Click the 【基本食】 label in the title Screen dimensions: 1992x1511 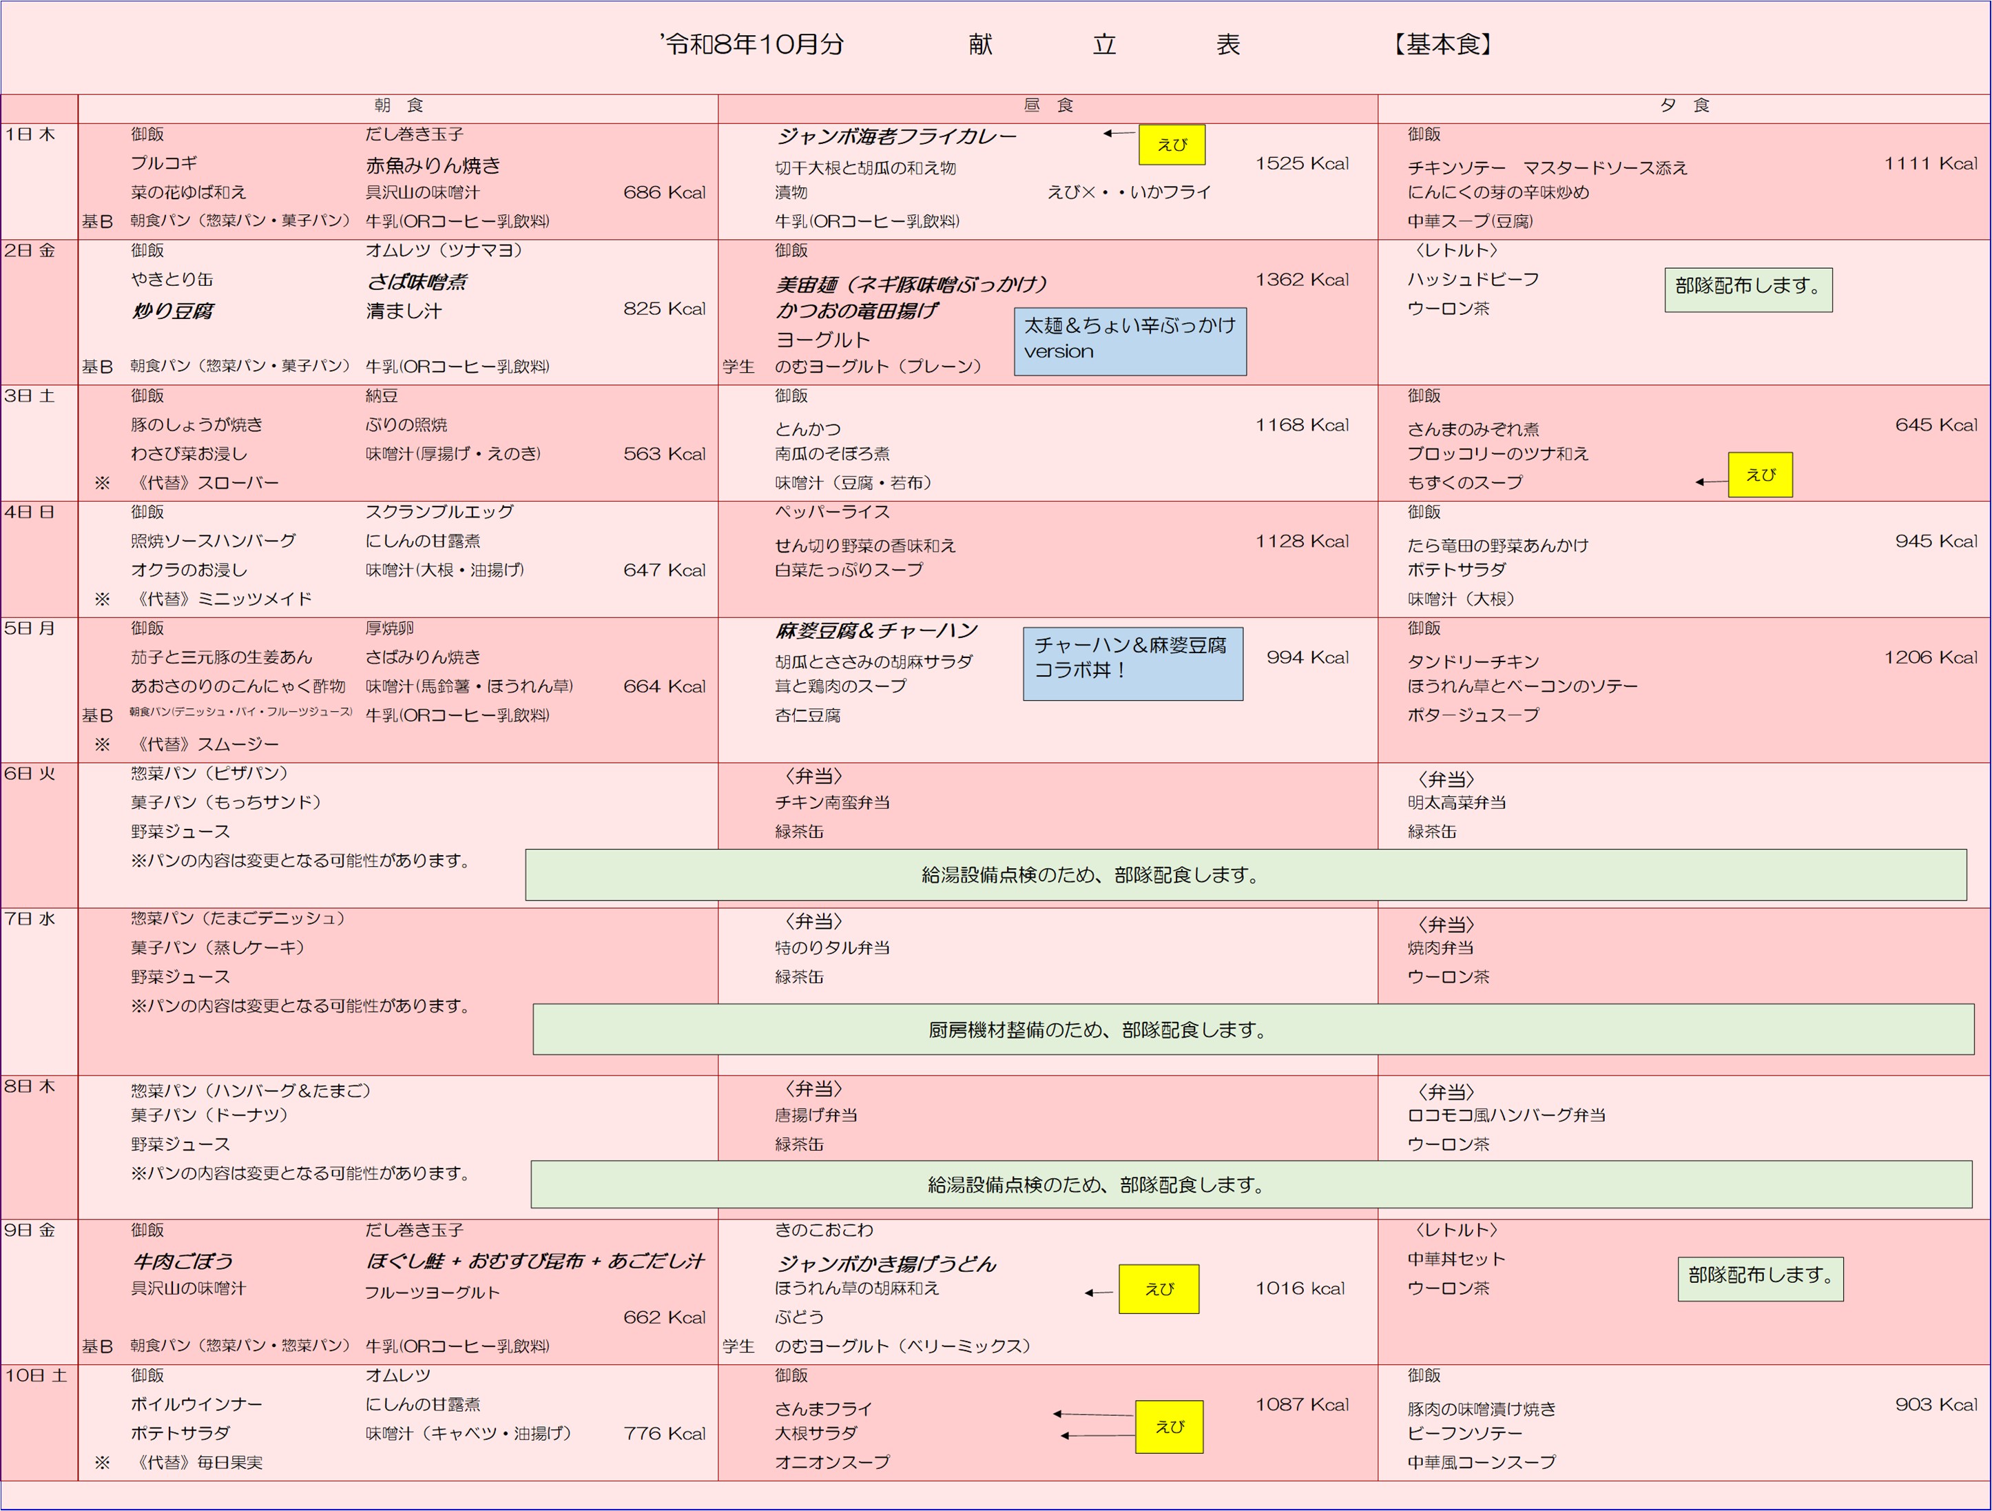[1442, 45]
